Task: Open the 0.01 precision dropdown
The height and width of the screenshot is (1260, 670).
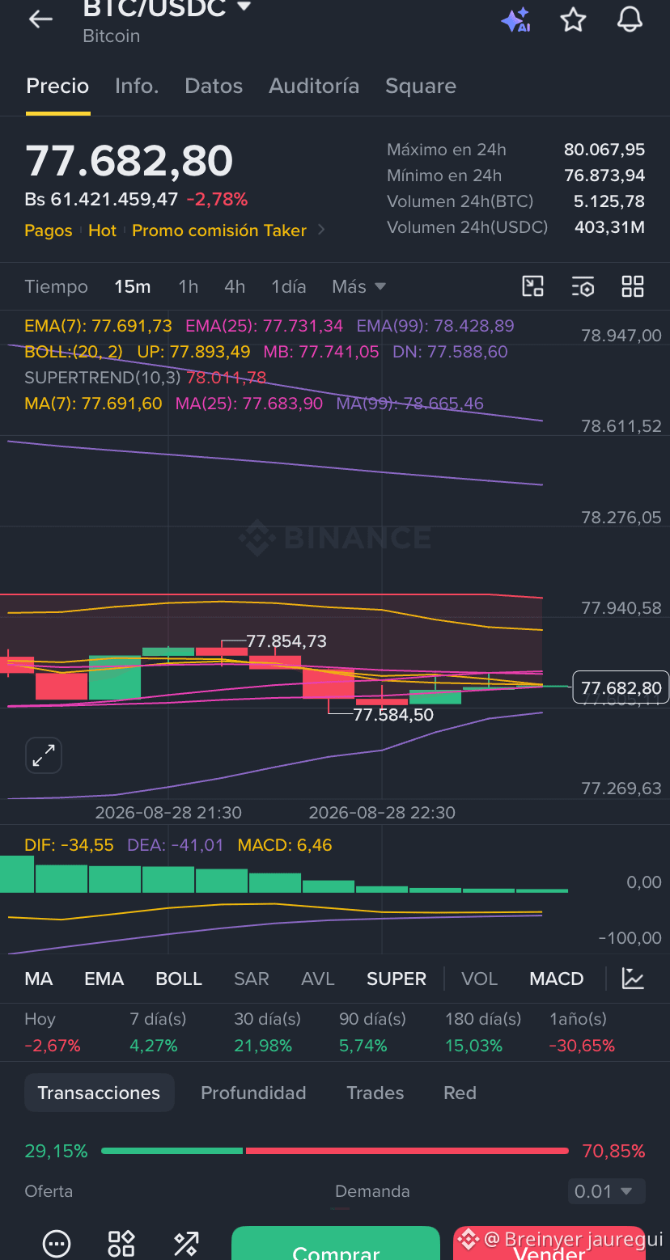Action: click(606, 1191)
